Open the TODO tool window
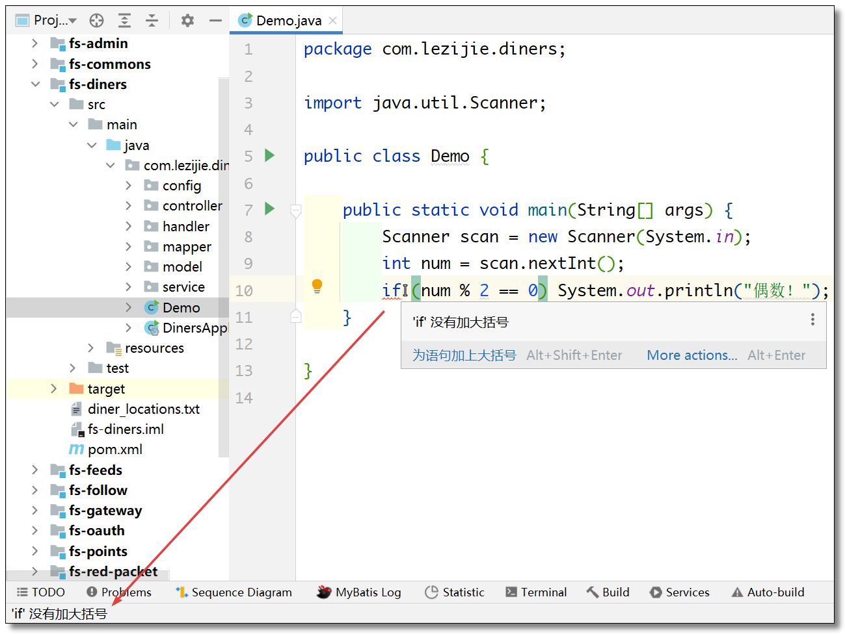Image resolution: width=845 pixels, height=634 pixels. [x=41, y=592]
